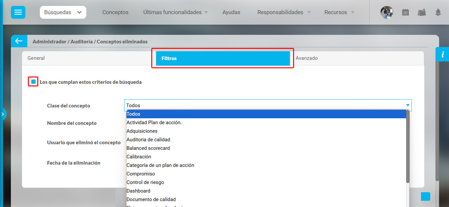Expand the Recursos dropdown menu
The width and height of the screenshot is (449, 207).
(336, 12)
